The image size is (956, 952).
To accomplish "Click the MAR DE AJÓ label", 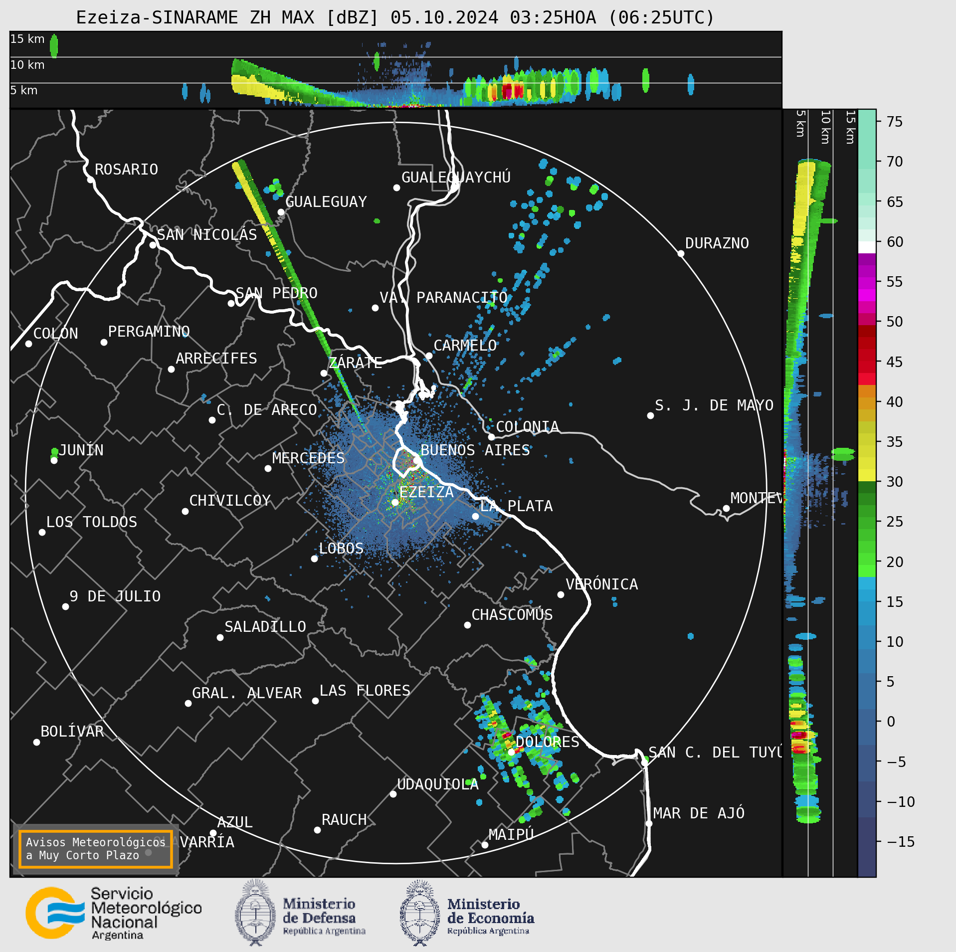I will (x=699, y=813).
